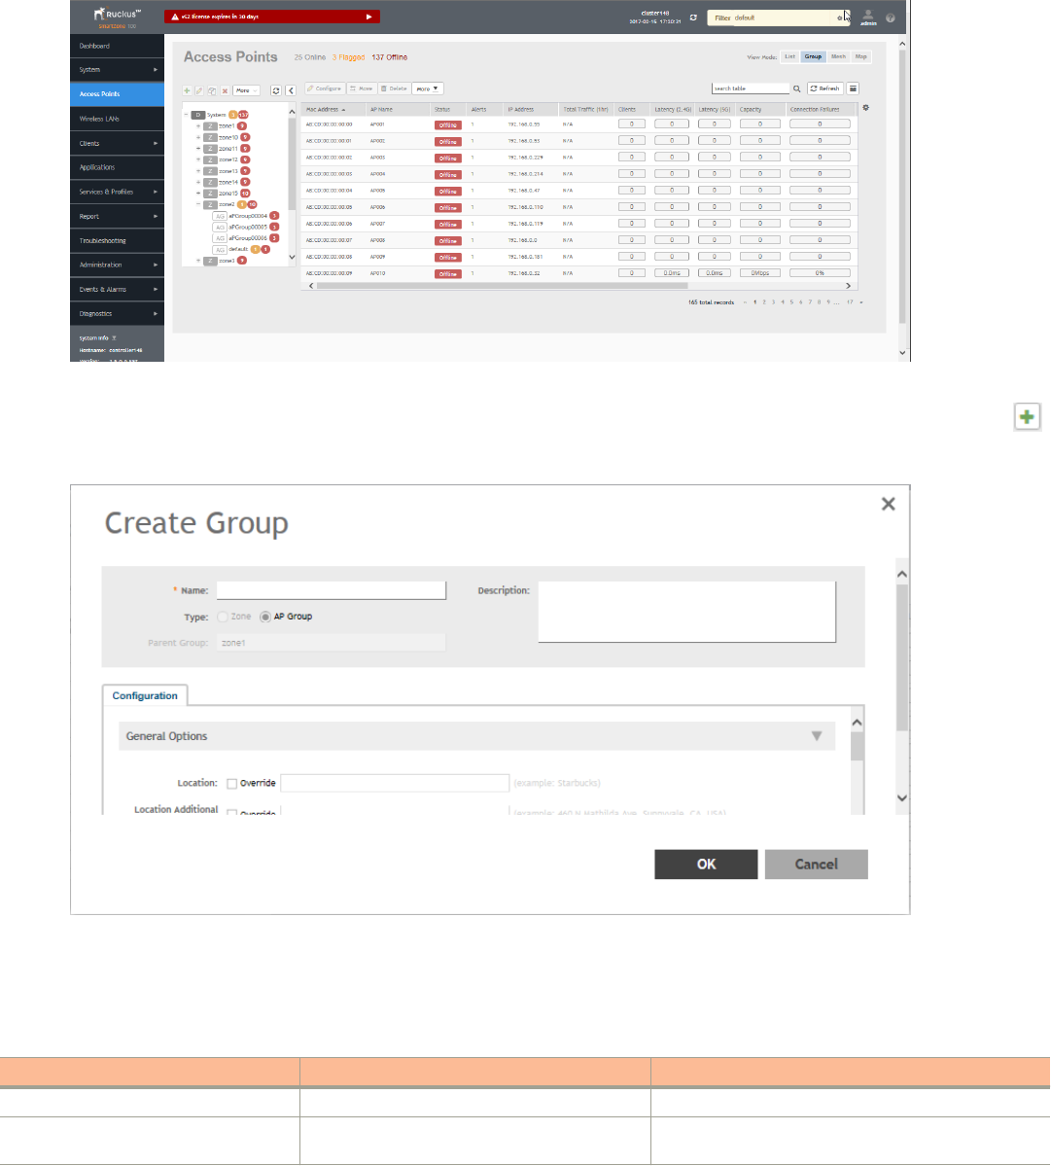Screen dimensions: 1051x1166
Task: Click the table horizontal scrollbar
Action: [502, 286]
